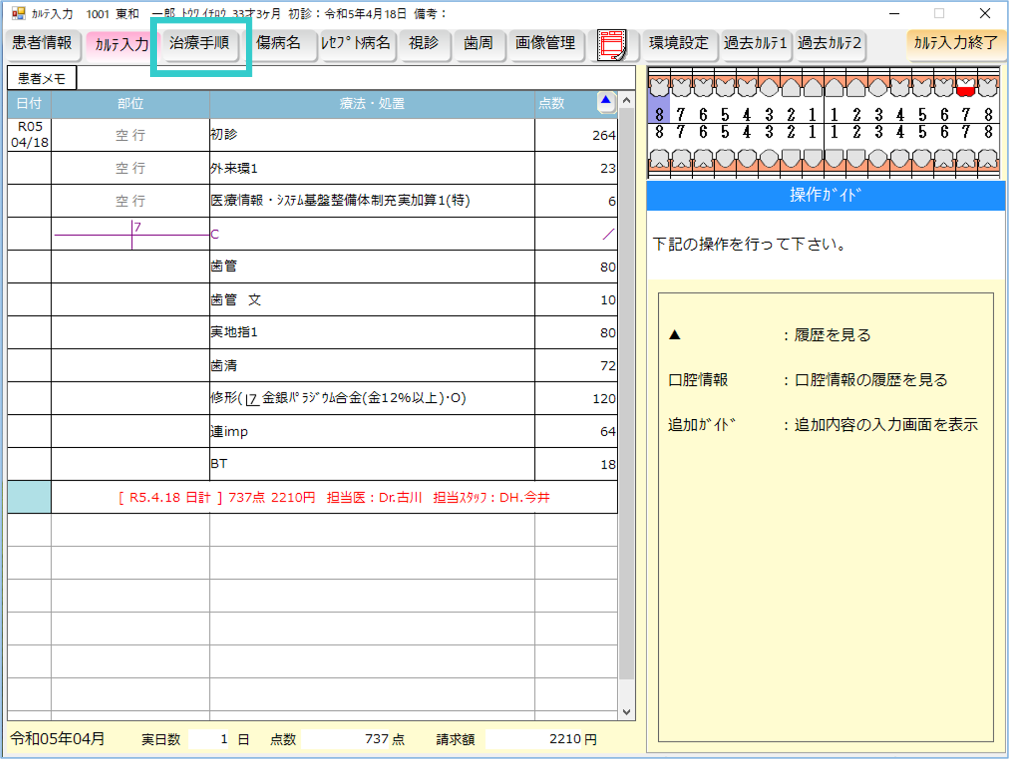Screen dimensions: 1009x759
Task: Click the blue triangle history icon
Action: pos(606,101)
